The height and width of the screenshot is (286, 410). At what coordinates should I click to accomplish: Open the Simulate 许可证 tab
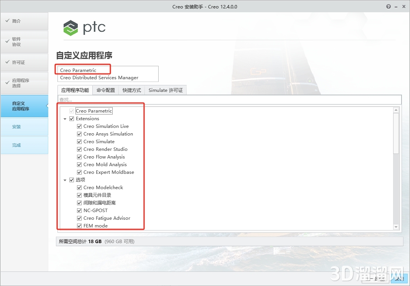pyautogui.click(x=166, y=90)
